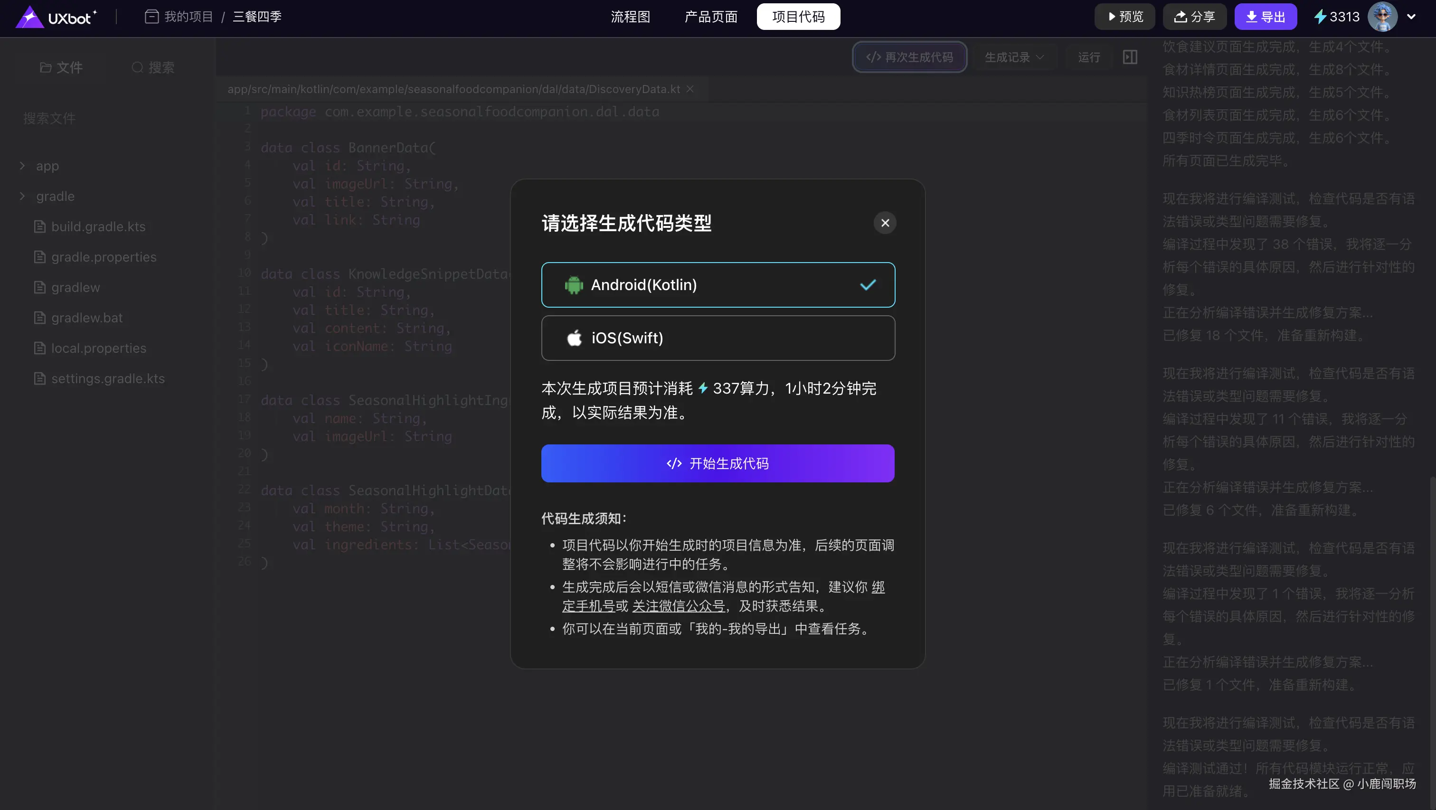Click the 我的项目 project folder icon
Viewport: 1436px width, 810px height.
pos(151,17)
